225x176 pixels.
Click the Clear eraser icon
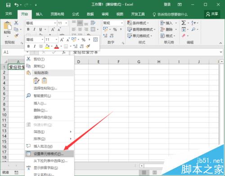[184, 36]
